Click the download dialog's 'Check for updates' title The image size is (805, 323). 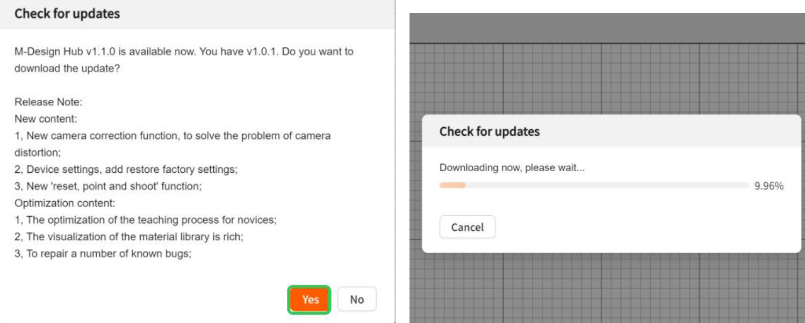[490, 131]
